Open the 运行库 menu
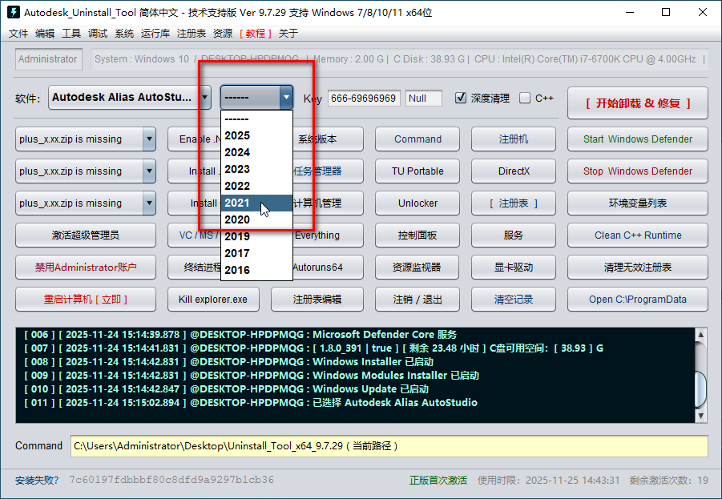This screenshot has height=499, width=722. 155,33
